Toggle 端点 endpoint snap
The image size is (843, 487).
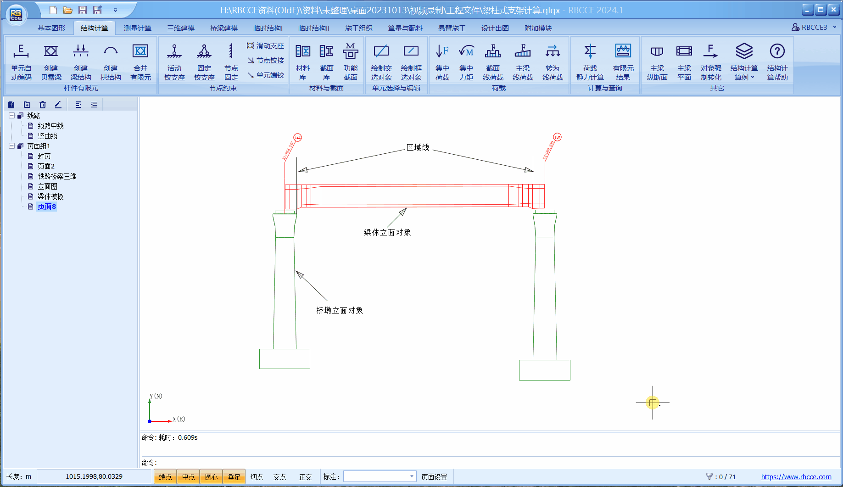[165, 477]
